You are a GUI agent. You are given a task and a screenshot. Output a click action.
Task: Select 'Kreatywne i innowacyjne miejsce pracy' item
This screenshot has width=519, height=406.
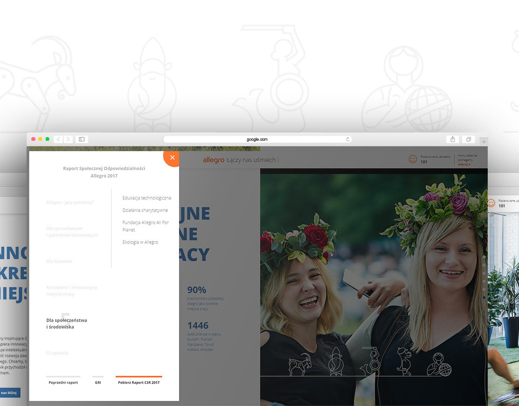point(72,290)
